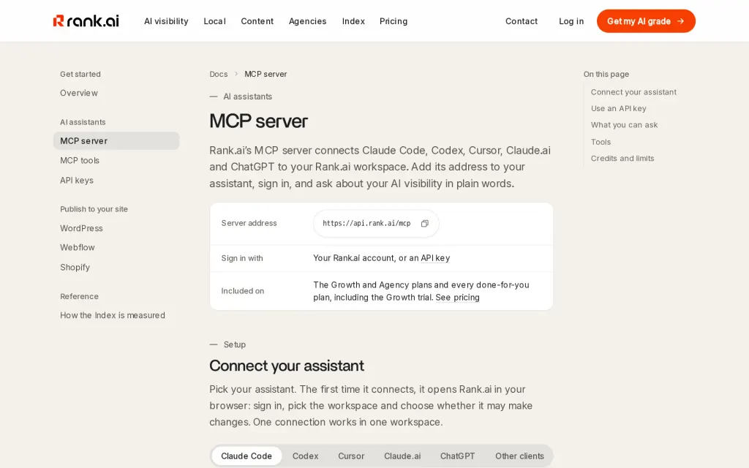Image resolution: width=749 pixels, height=468 pixels.
Task: Select MCP server in the sidebar
Action: [x=116, y=141]
